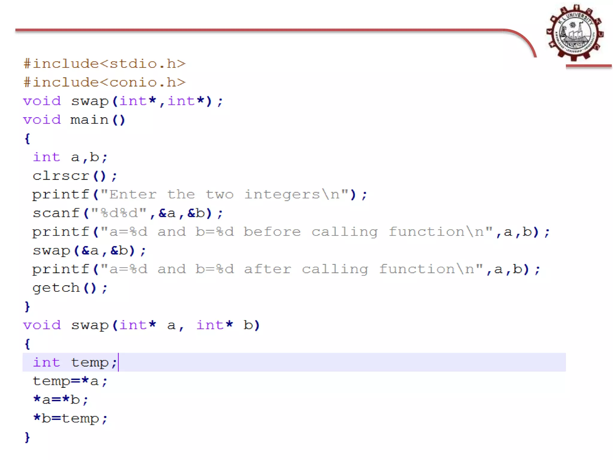Click '#include<stdio.h>' line

[104, 64]
